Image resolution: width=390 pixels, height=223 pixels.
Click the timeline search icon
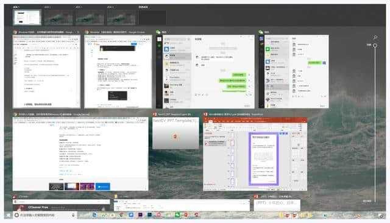375,37
